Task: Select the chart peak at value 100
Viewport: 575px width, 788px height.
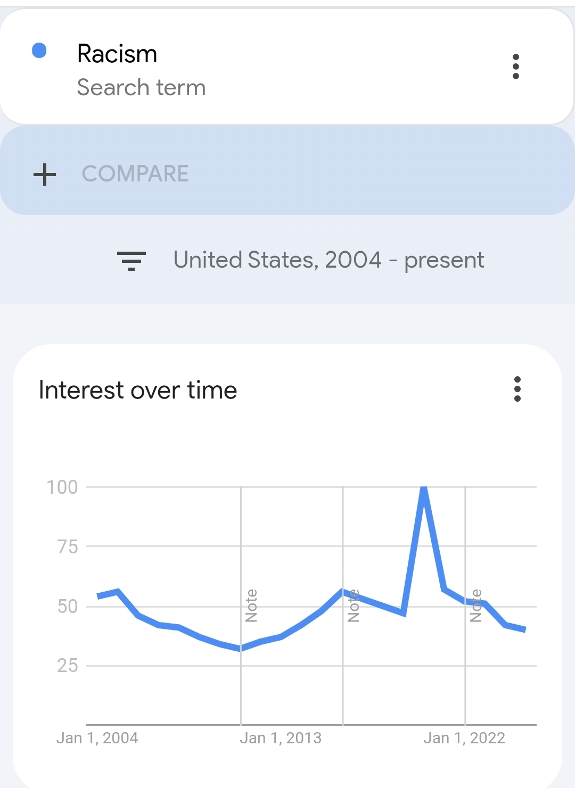Action: 424,487
